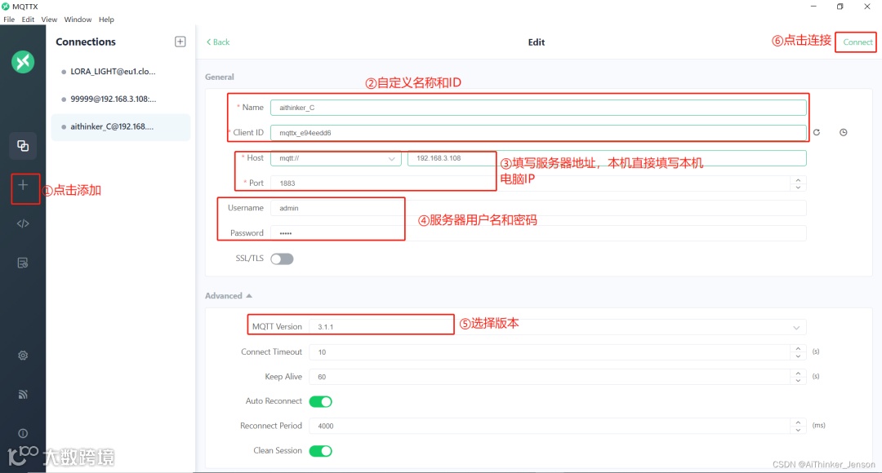Select 99999@192.168.3.108 connection

pos(120,99)
